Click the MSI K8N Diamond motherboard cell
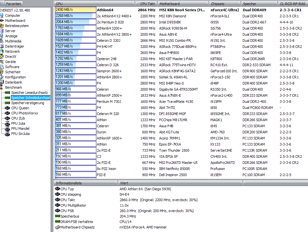Image resolution: width=308 pixels, height=232 pixels. click(x=172, y=16)
